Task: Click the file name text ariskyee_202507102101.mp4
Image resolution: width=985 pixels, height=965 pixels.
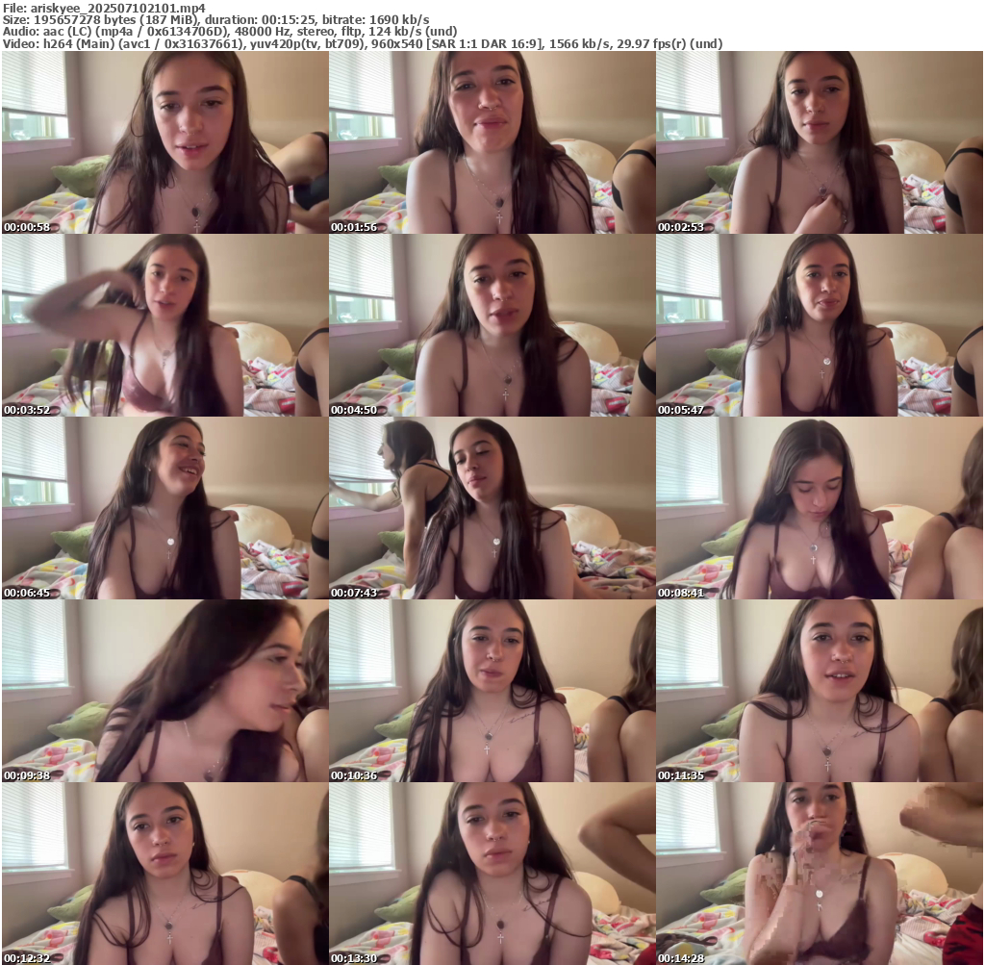Action: coord(117,8)
